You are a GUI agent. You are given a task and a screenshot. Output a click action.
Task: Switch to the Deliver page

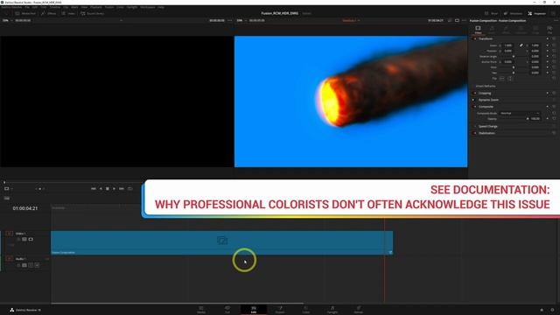[x=359, y=310]
